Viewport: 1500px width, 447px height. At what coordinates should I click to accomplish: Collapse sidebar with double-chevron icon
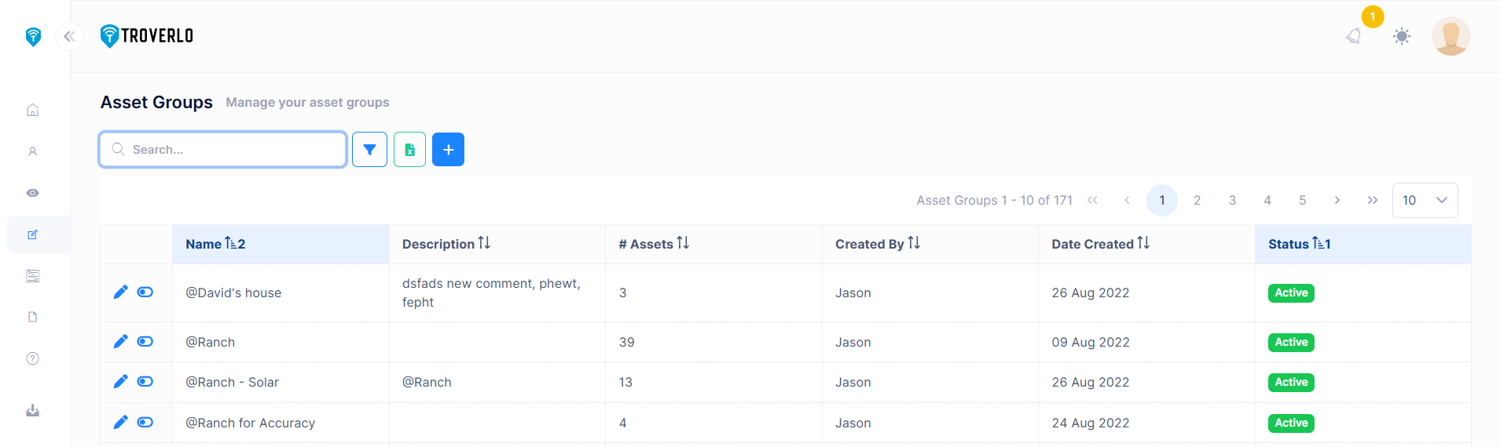(69, 36)
